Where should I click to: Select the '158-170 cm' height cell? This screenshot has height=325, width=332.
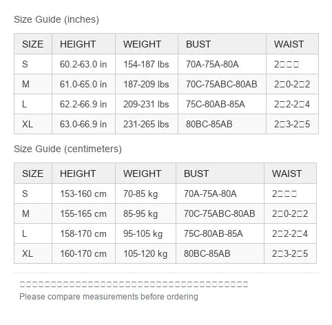83,233
